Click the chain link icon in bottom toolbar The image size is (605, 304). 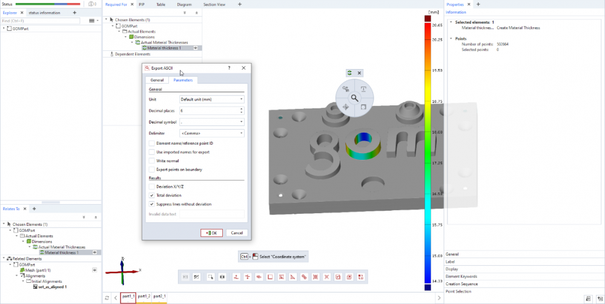tap(304, 277)
